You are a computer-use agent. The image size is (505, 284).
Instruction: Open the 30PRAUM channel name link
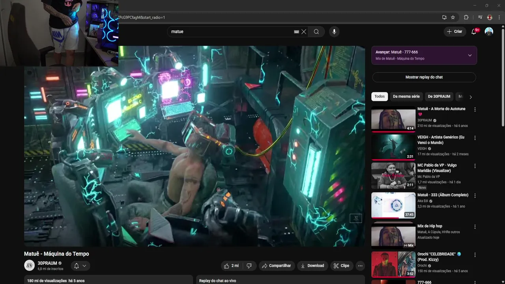click(47, 263)
